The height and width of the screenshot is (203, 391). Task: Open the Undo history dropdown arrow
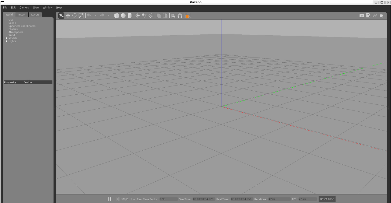click(x=95, y=16)
